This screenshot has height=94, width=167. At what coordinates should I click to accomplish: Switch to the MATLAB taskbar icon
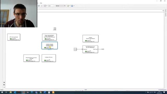[23, 92]
